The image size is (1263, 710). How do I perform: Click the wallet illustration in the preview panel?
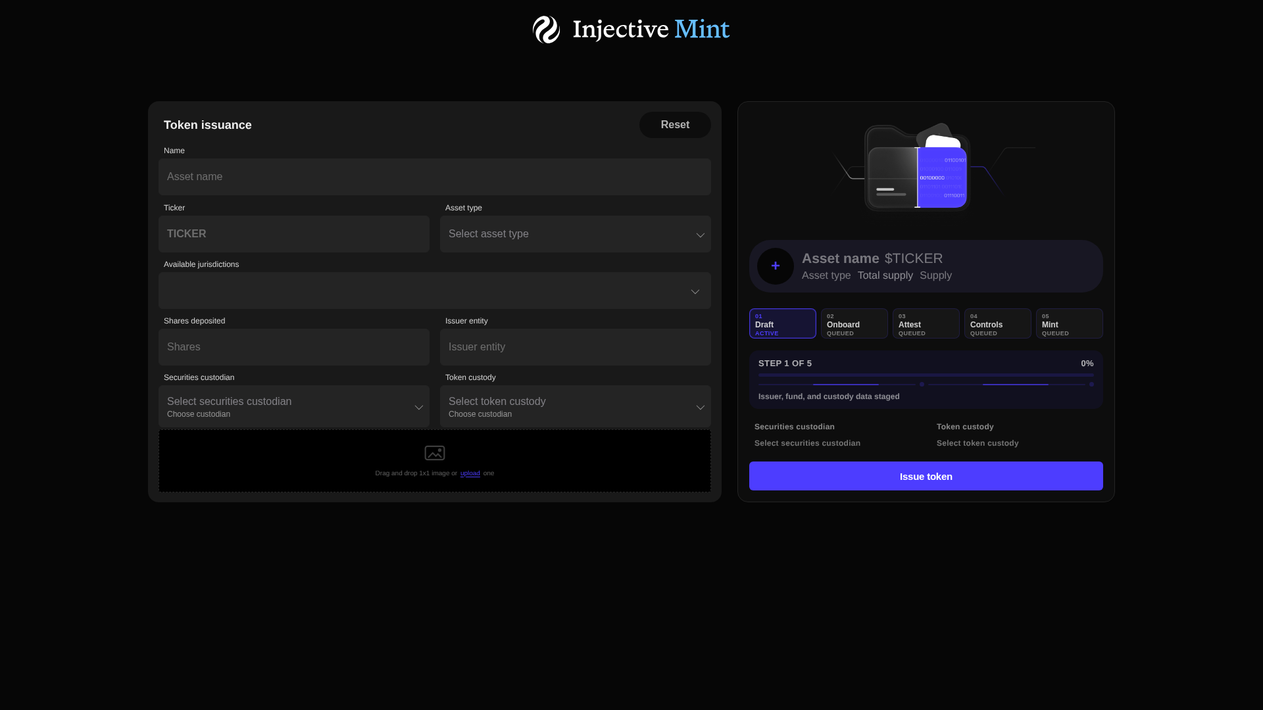[917, 168]
